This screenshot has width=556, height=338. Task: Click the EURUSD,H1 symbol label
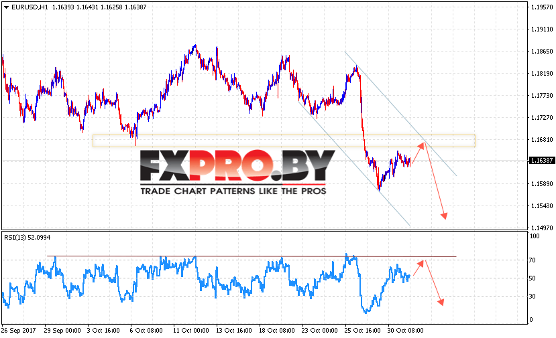click(30, 7)
